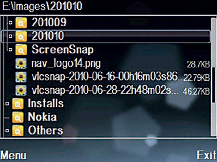Select the 201010 folder icon

(x=21, y=36)
